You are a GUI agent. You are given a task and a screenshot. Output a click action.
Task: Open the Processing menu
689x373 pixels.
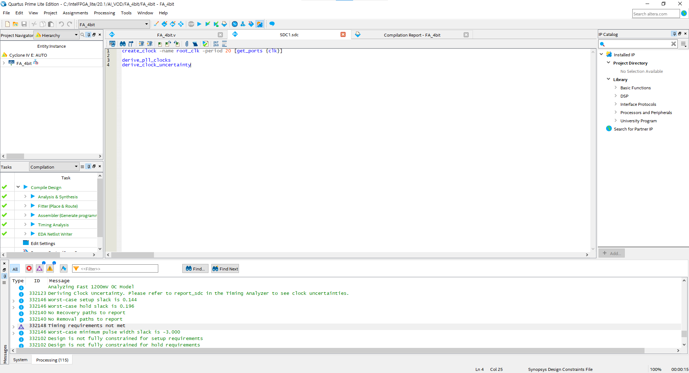pyautogui.click(x=104, y=13)
